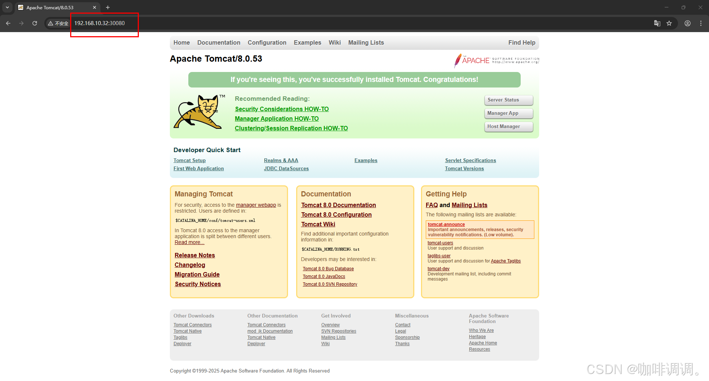Open the Sponsorship footer link
The width and height of the screenshot is (709, 381).
(407, 338)
